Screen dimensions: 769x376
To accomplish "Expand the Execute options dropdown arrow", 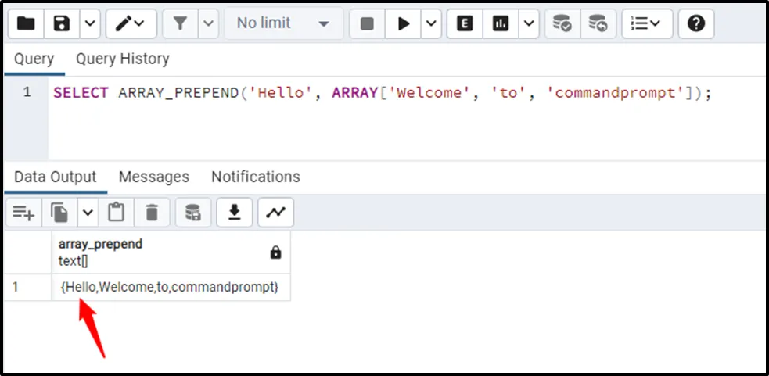I will coord(432,24).
